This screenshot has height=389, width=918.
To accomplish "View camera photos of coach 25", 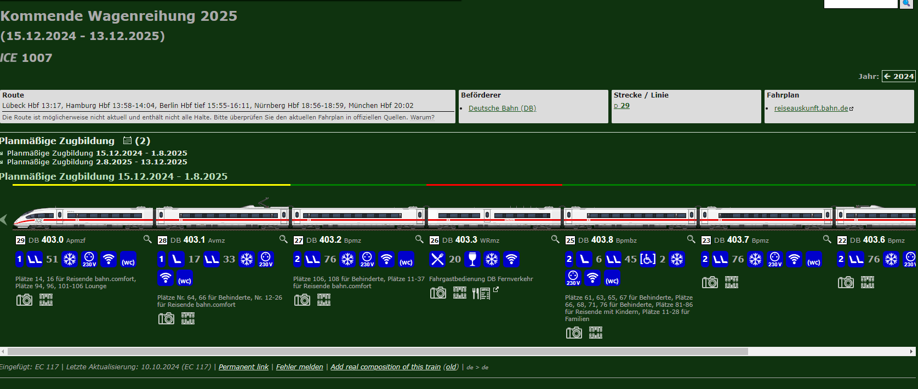I will click(x=574, y=333).
